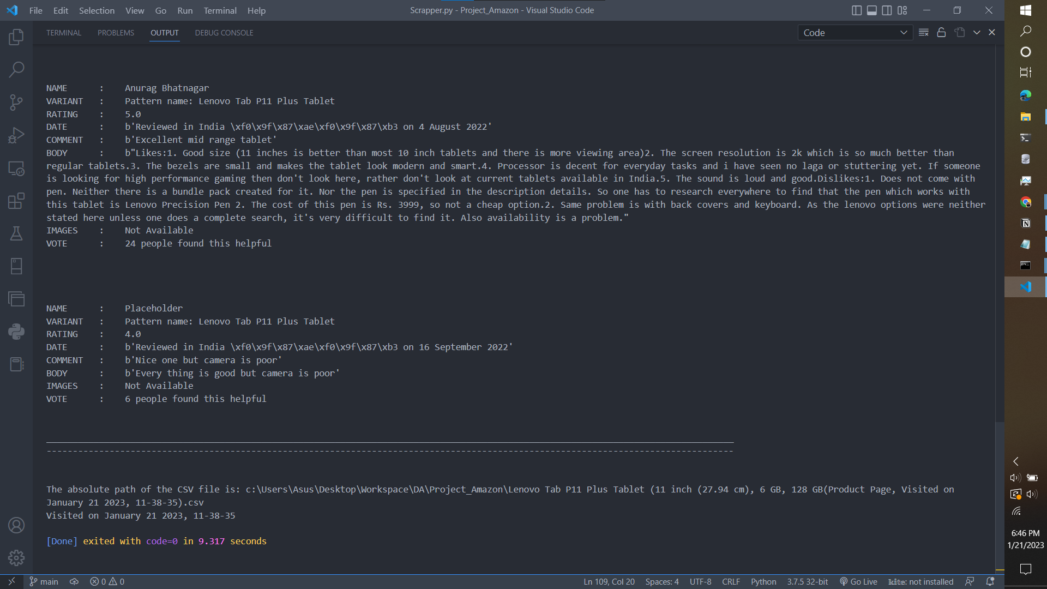Launch Notion from the taskbar
Viewport: 1047px width, 589px height.
1026,223
